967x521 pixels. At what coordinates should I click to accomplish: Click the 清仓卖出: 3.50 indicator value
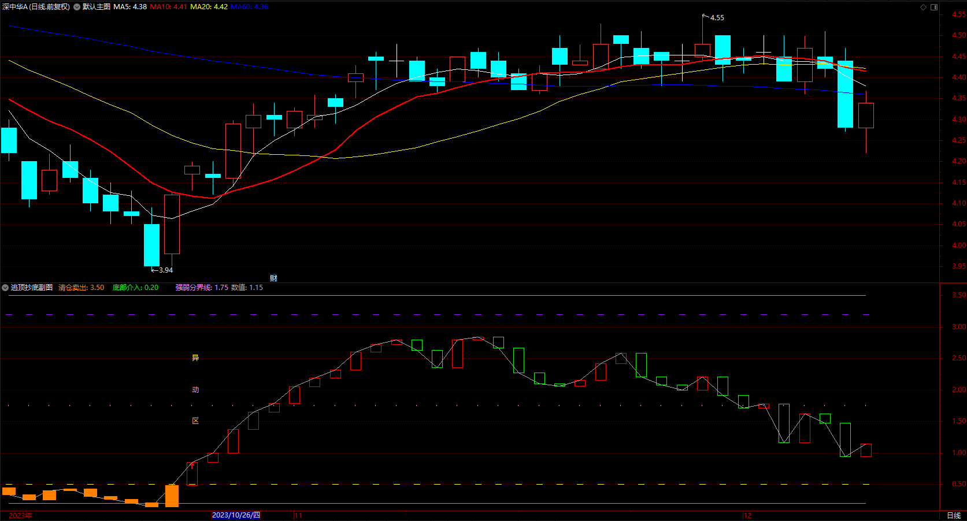coord(81,288)
